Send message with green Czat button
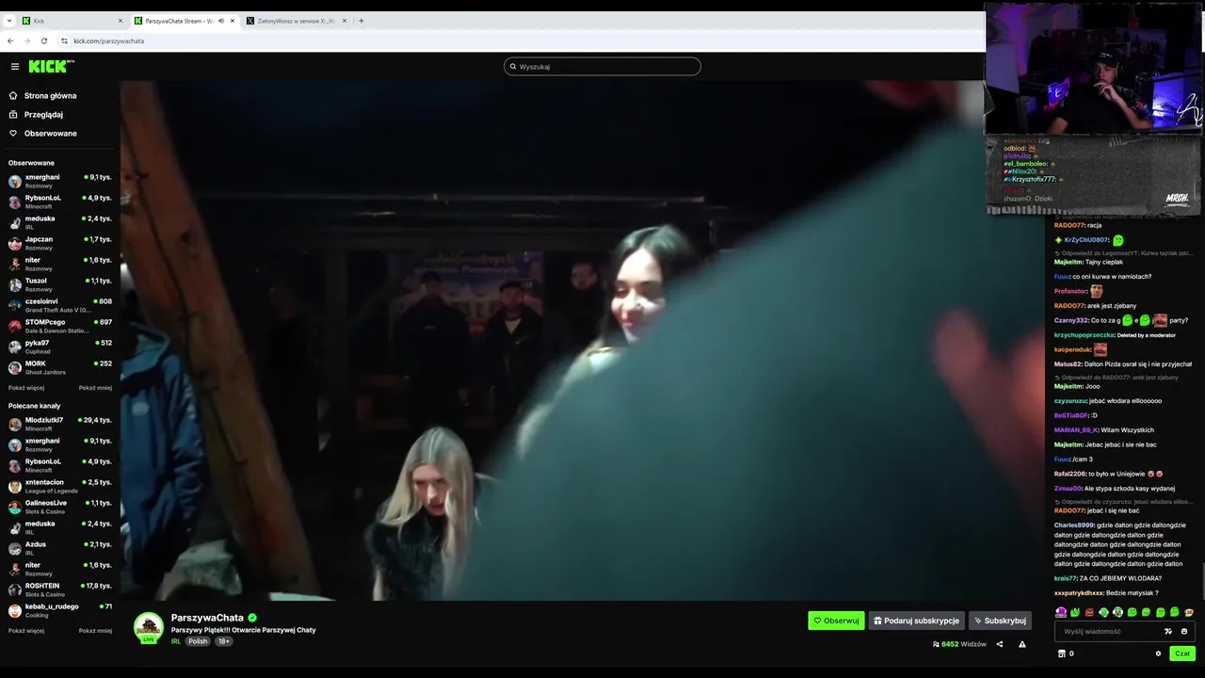The image size is (1205, 678). click(x=1182, y=654)
